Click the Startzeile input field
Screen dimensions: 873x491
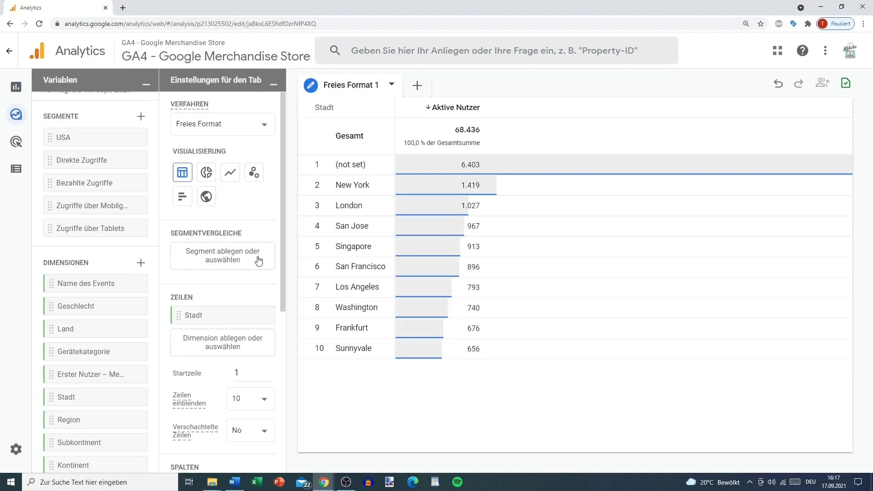[253, 373]
